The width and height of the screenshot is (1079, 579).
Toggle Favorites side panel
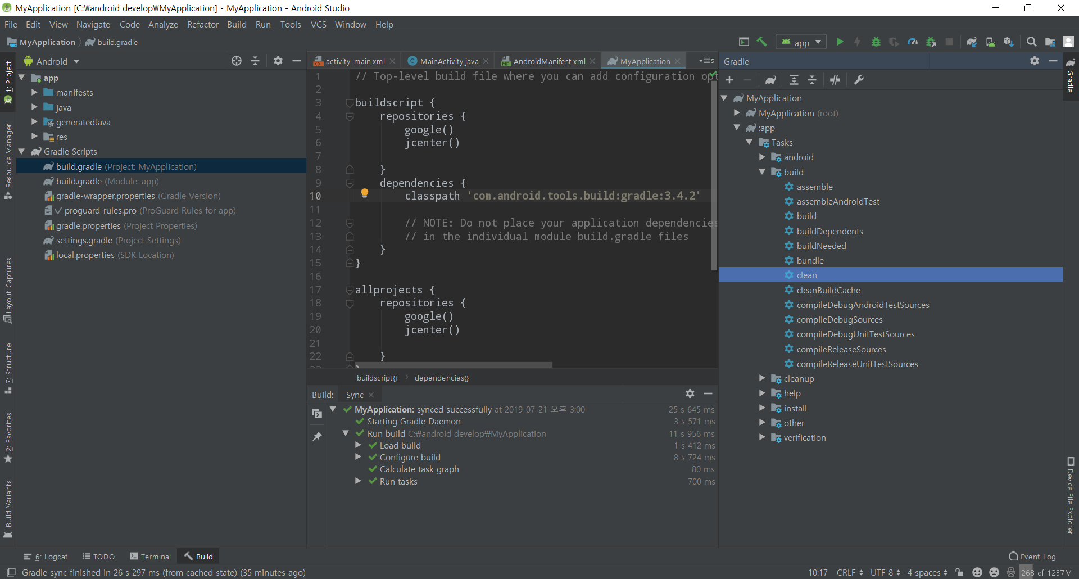8,438
